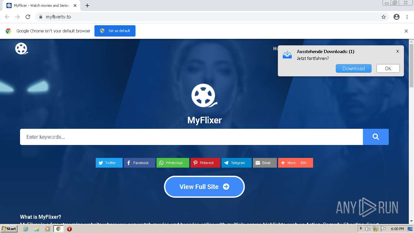
Task: View site lock security info
Action: pos(40,17)
